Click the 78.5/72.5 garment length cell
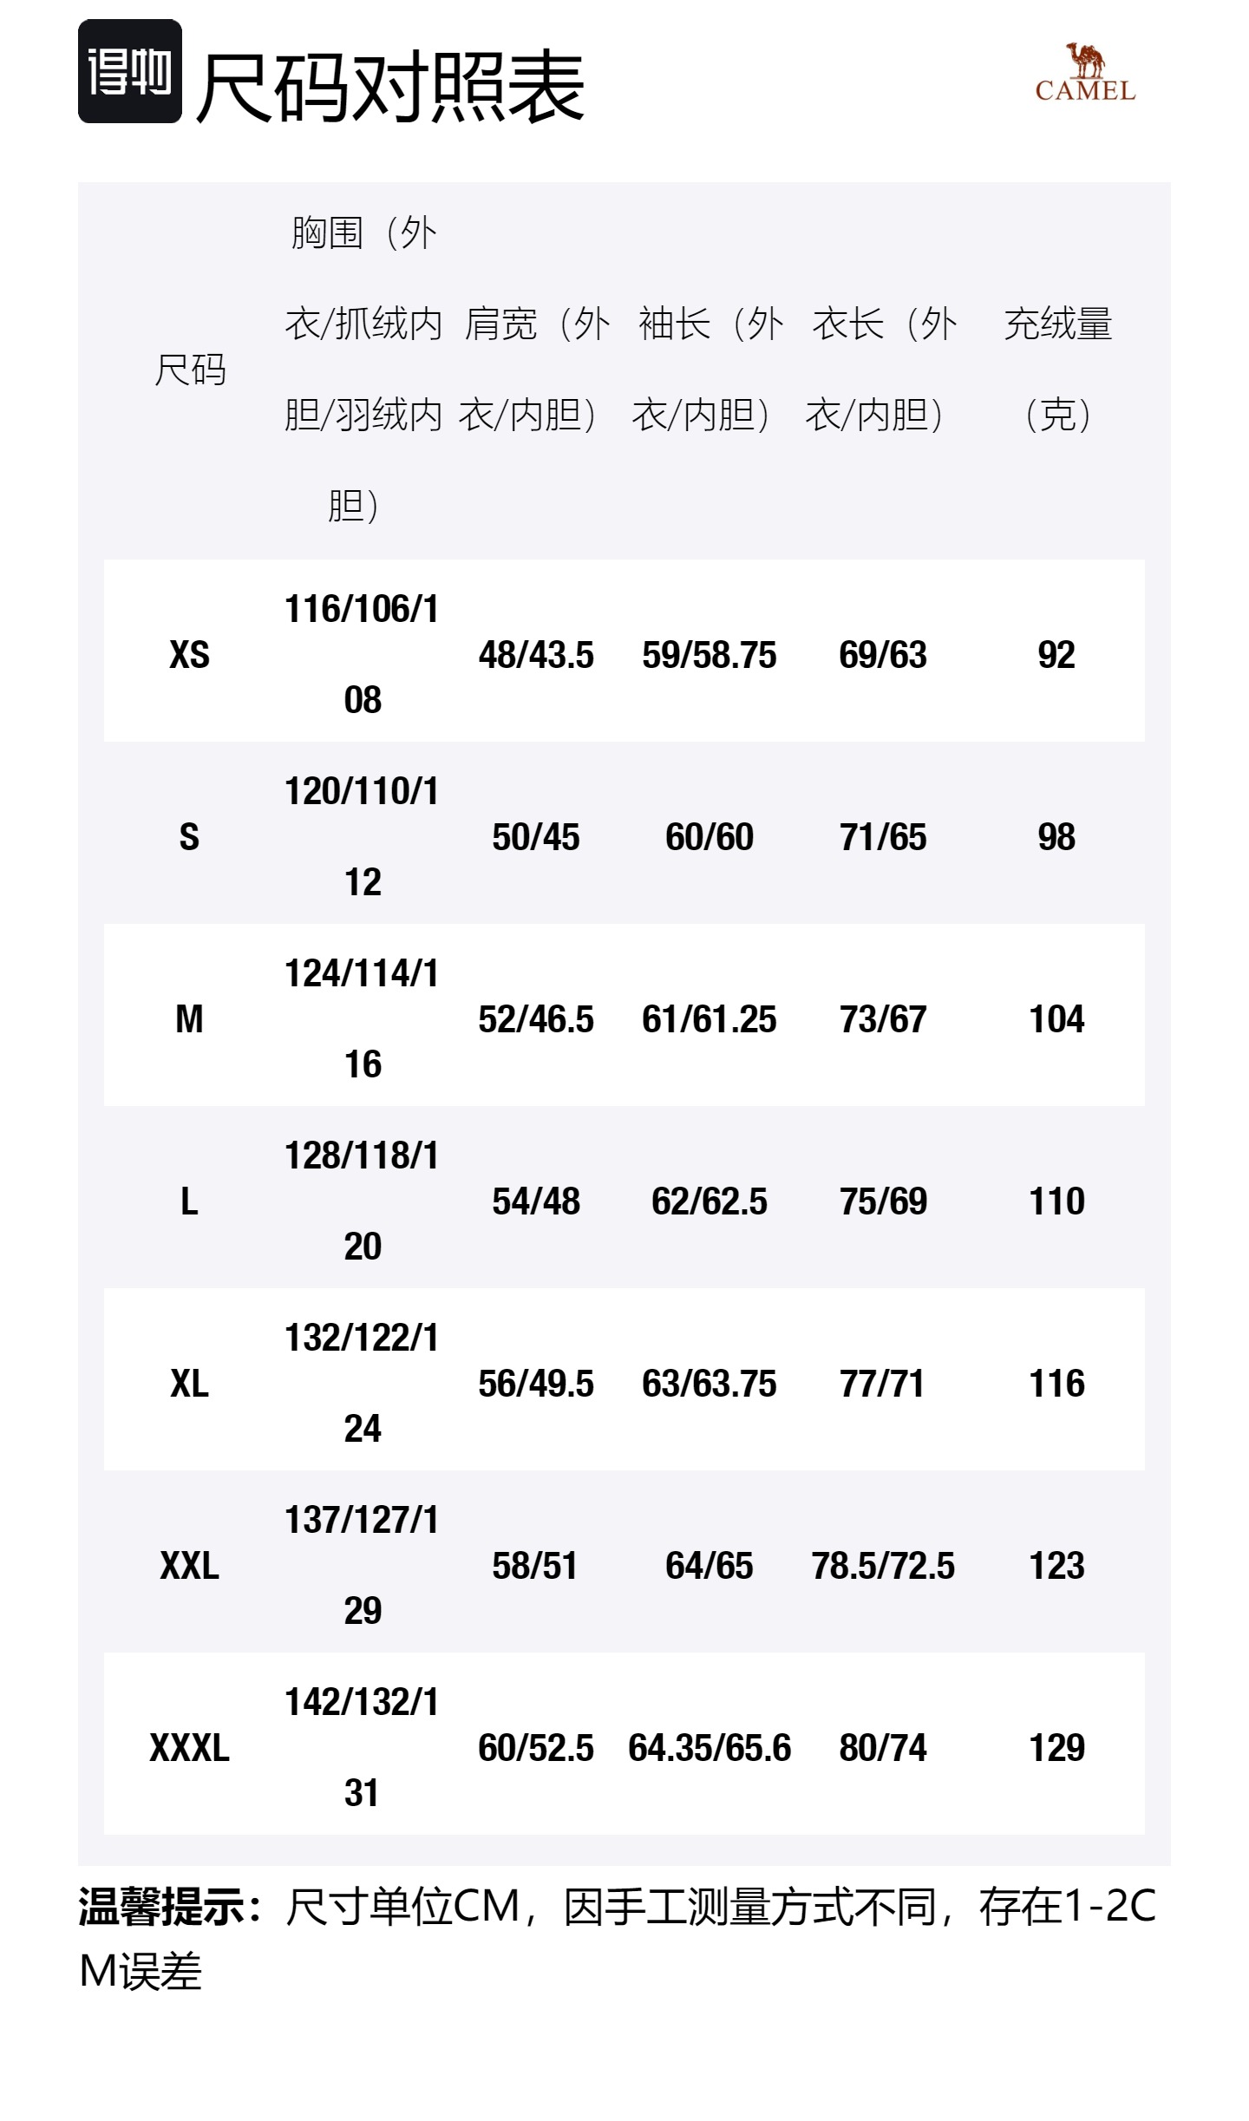 point(883,1566)
